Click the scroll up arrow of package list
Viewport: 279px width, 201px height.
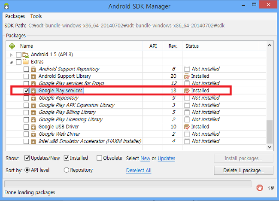270,45
